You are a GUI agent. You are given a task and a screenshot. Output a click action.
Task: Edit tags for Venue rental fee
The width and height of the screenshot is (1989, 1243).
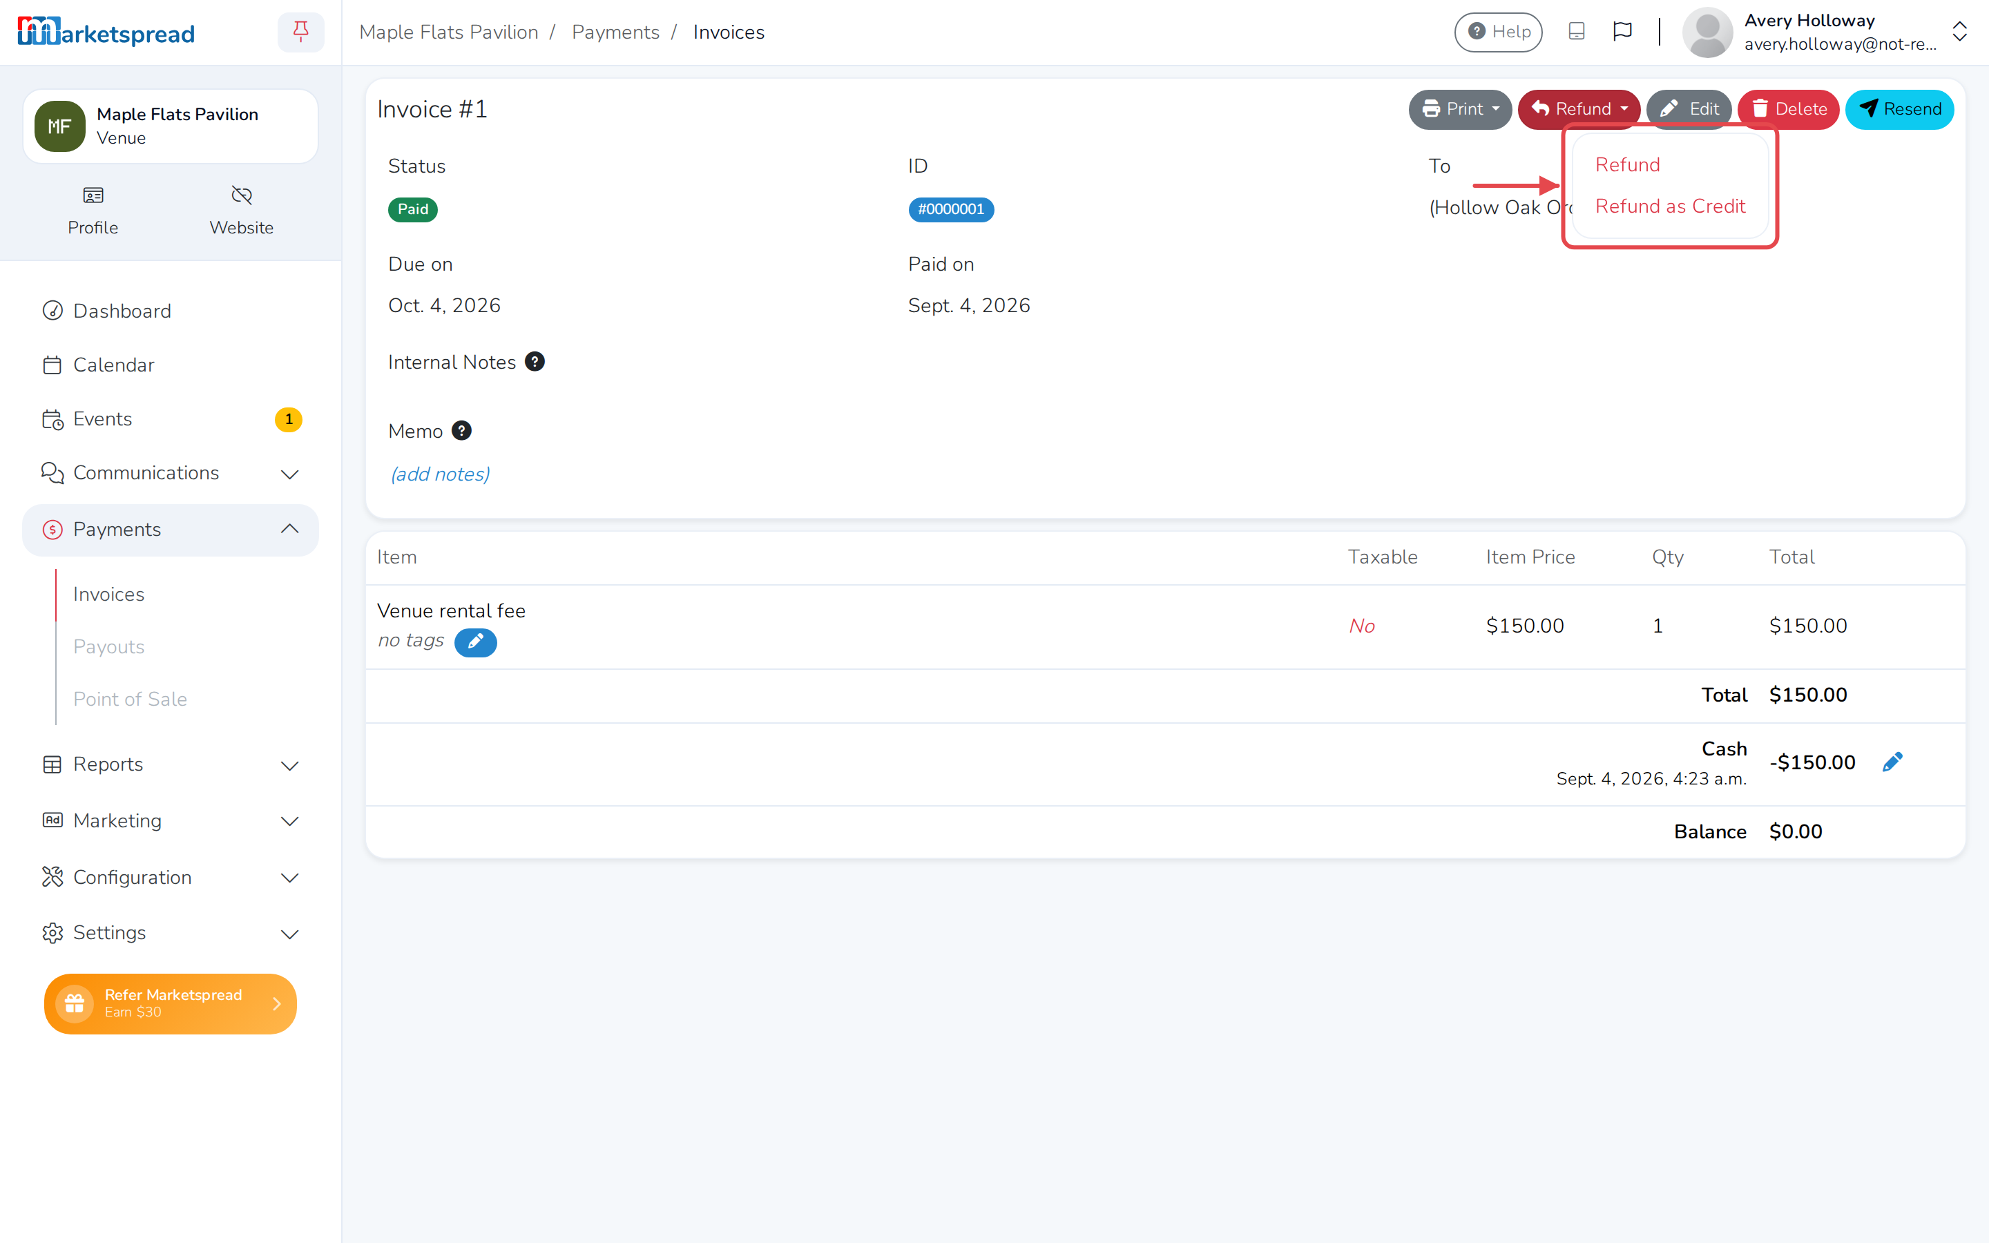coord(475,642)
